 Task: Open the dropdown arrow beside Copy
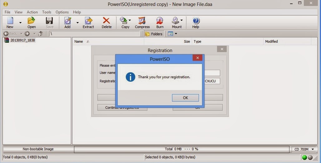(130, 20)
